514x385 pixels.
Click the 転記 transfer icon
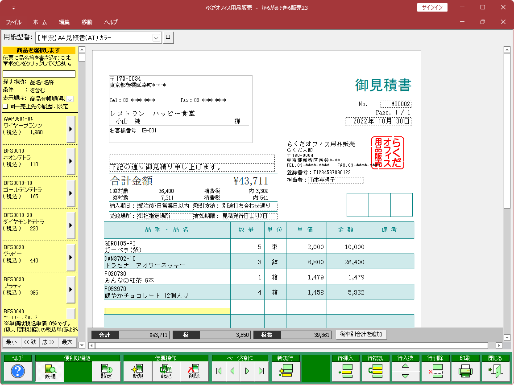(x=166, y=371)
